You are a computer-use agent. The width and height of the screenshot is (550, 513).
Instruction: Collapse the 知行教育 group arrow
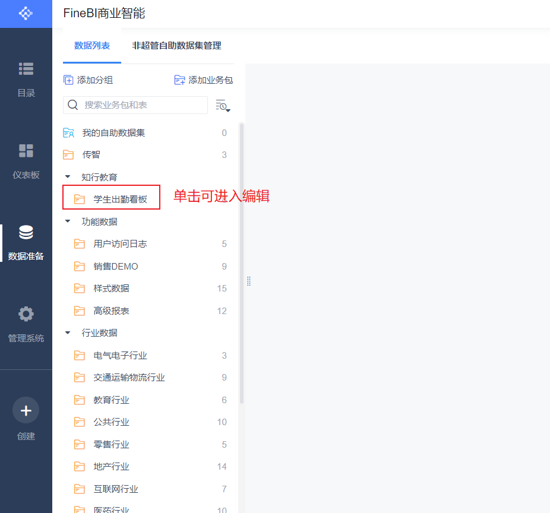68,177
